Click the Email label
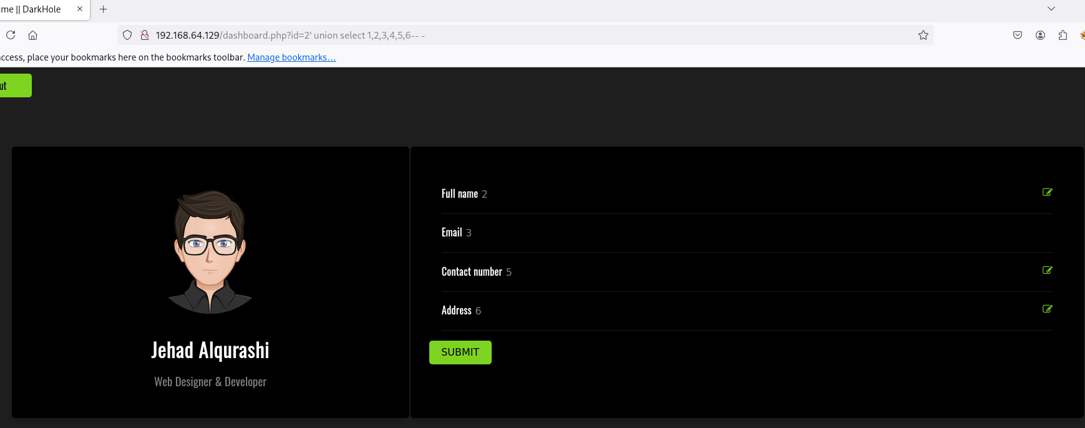The image size is (1085, 428). click(452, 233)
